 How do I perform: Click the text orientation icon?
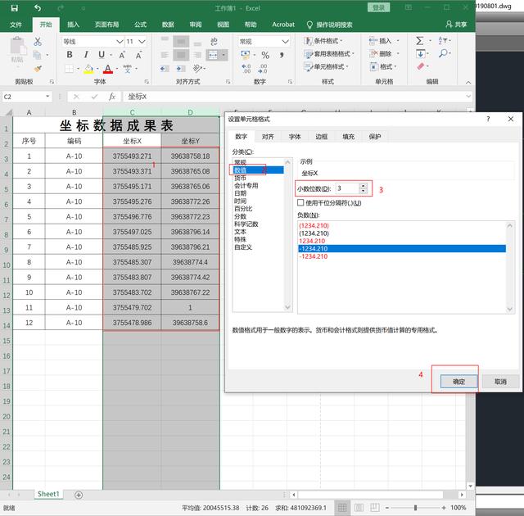[x=197, y=69]
